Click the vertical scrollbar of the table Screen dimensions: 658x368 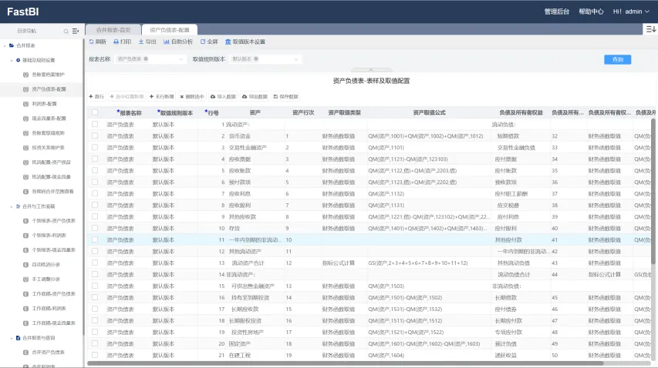[x=653, y=191]
